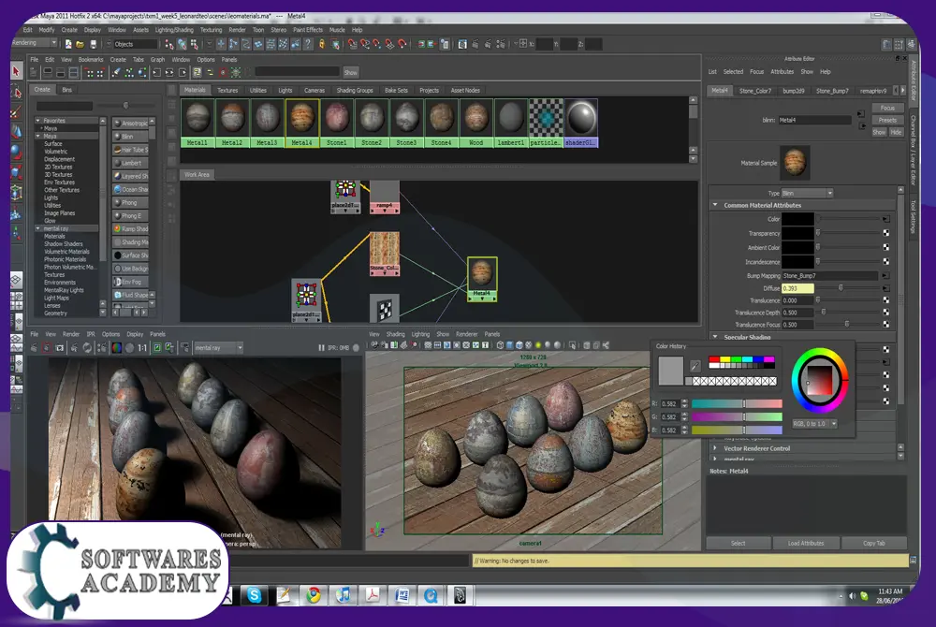Expand Vector Renderer Control section
This screenshot has height=627, width=936.
(x=715, y=448)
